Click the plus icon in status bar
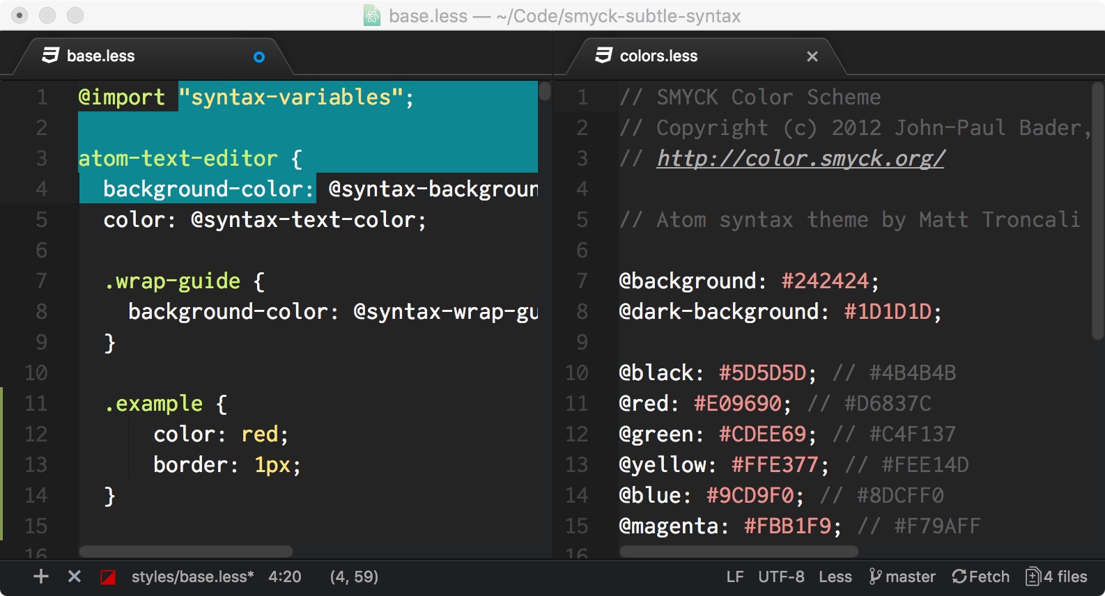The width and height of the screenshot is (1105, 596). 41,577
